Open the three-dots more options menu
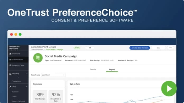 (x=171, y=48)
